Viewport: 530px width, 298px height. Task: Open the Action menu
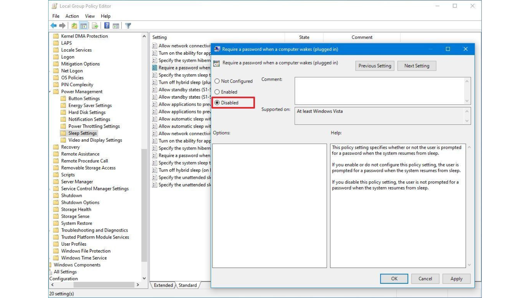tap(72, 16)
